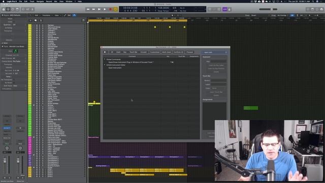The height and width of the screenshot is (183, 325).
Task: Open the tracks area Edit dropdown
Action: pyautogui.click(x=37, y=15)
